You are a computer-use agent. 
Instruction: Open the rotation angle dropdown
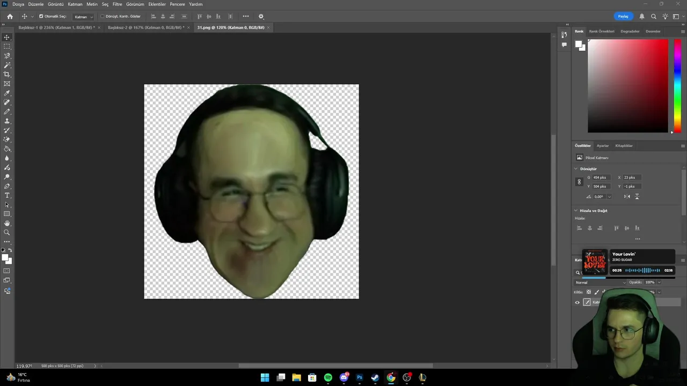[x=609, y=197]
